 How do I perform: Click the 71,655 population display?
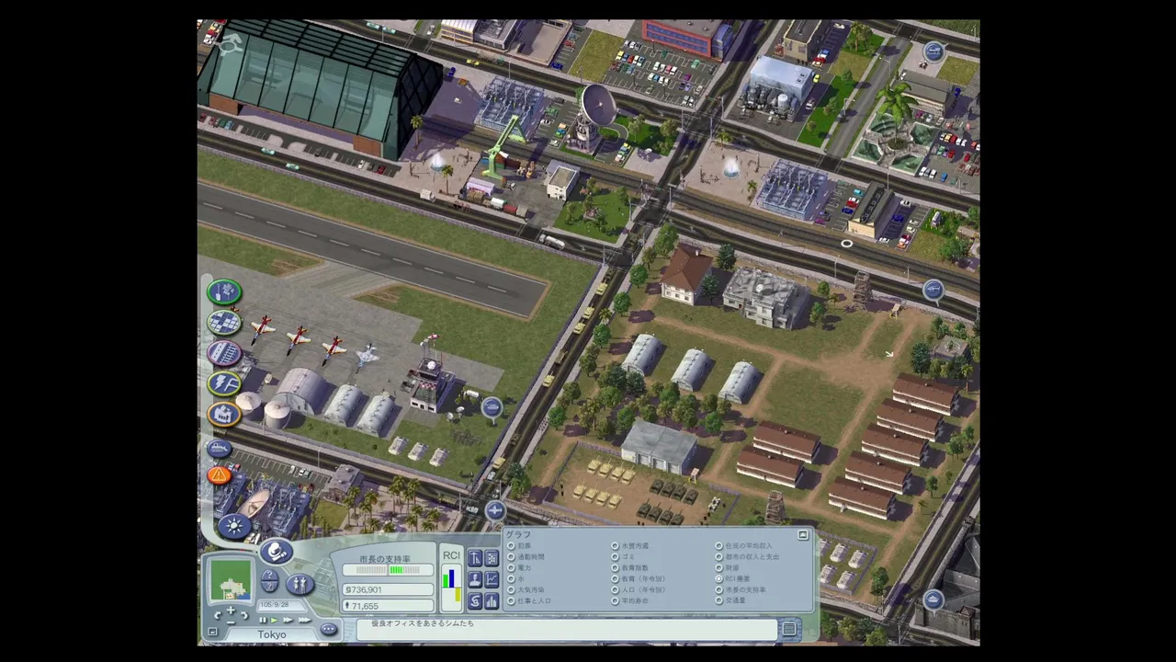[x=388, y=606]
